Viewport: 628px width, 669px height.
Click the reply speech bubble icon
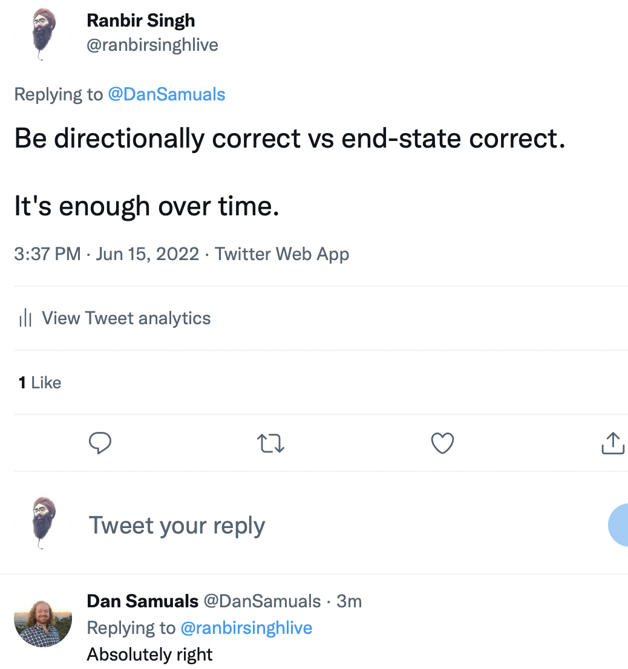pyautogui.click(x=100, y=443)
